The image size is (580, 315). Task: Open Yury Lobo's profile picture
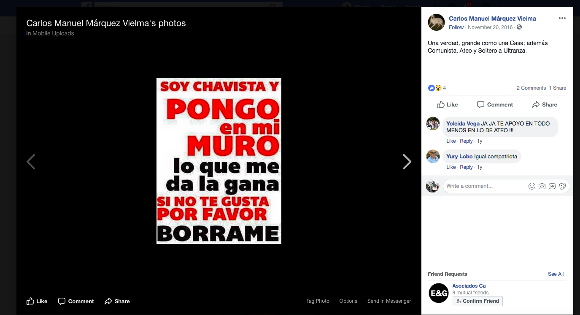pyautogui.click(x=433, y=156)
